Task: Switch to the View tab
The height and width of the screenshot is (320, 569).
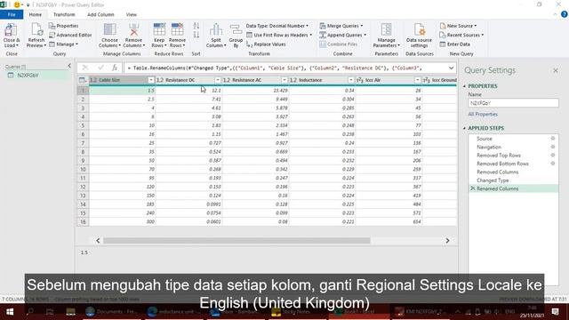Action: [132, 14]
